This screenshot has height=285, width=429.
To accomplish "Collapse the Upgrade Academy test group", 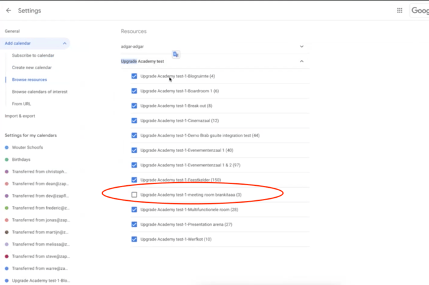I will click(302, 61).
